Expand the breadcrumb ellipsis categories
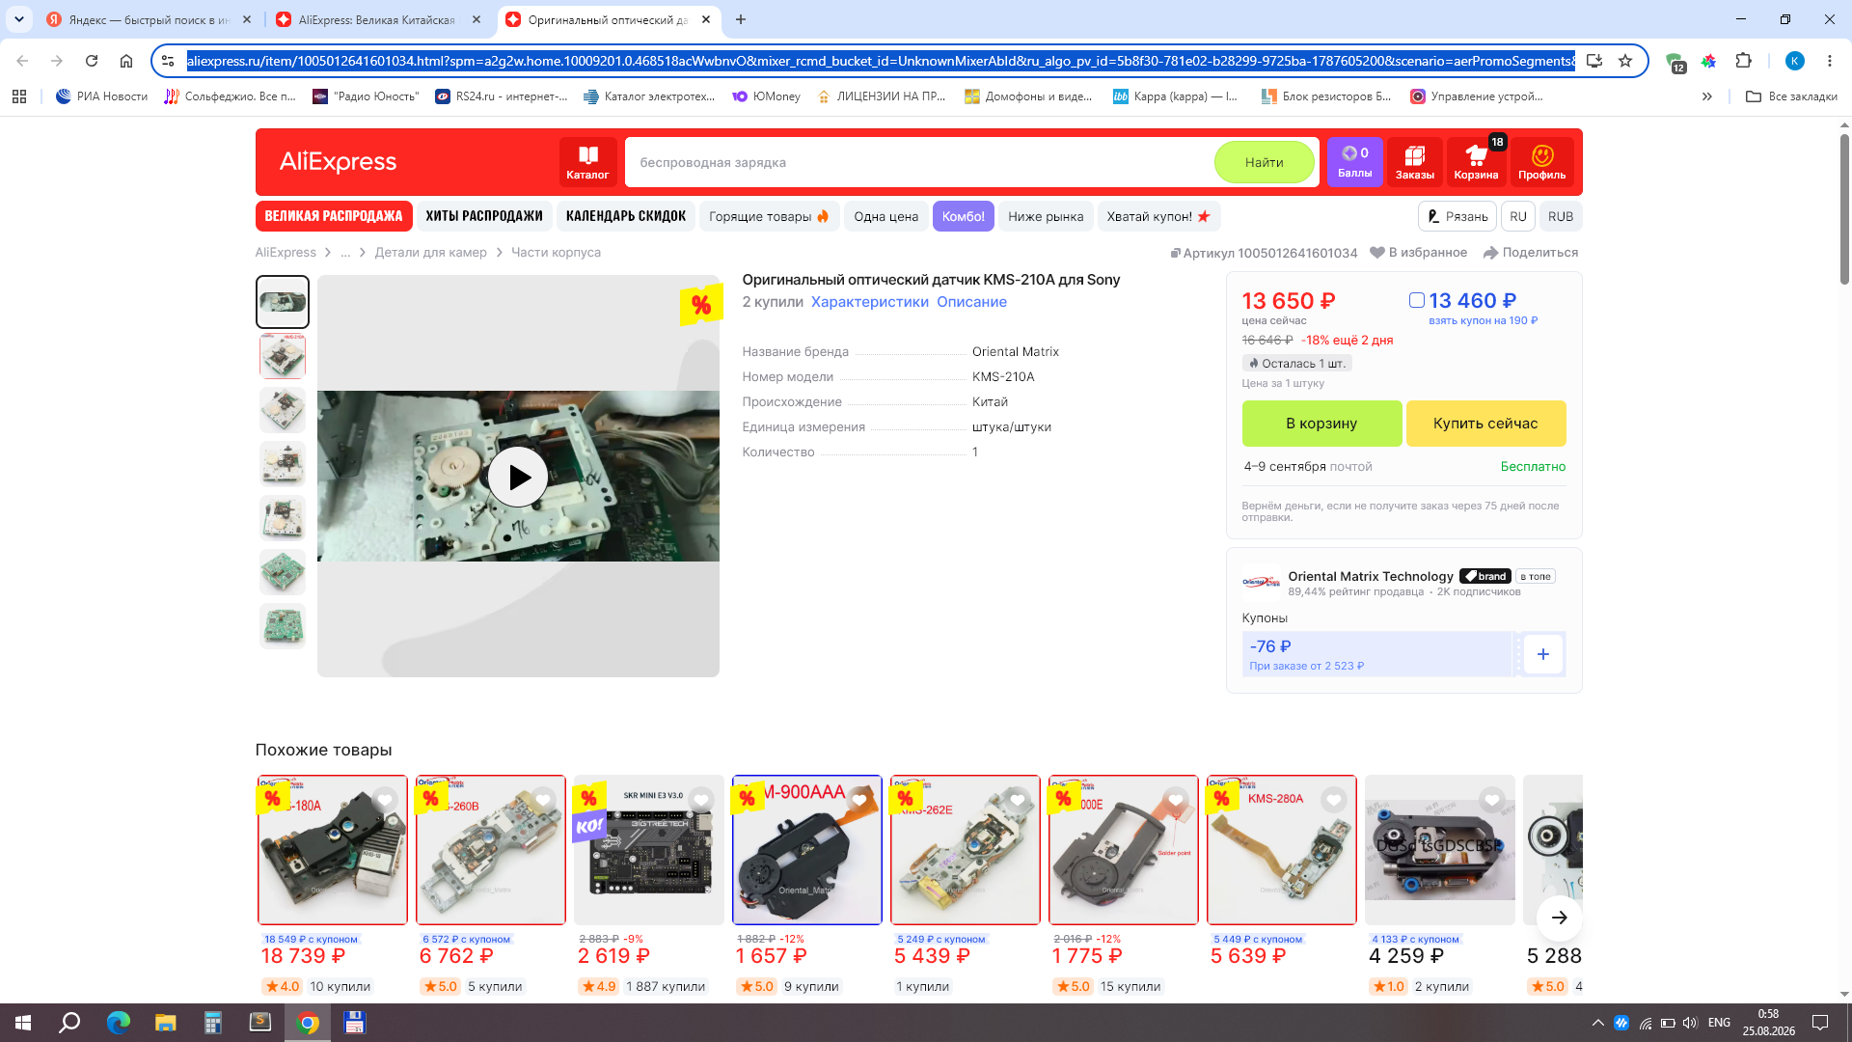Image resolution: width=1852 pixels, height=1042 pixels. pyautogui.click(x=345, y=253)
